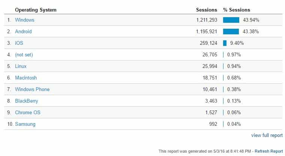Select the iOS row link
The height and width of the screenshot is (156, 285).
[x=19, y=43]
